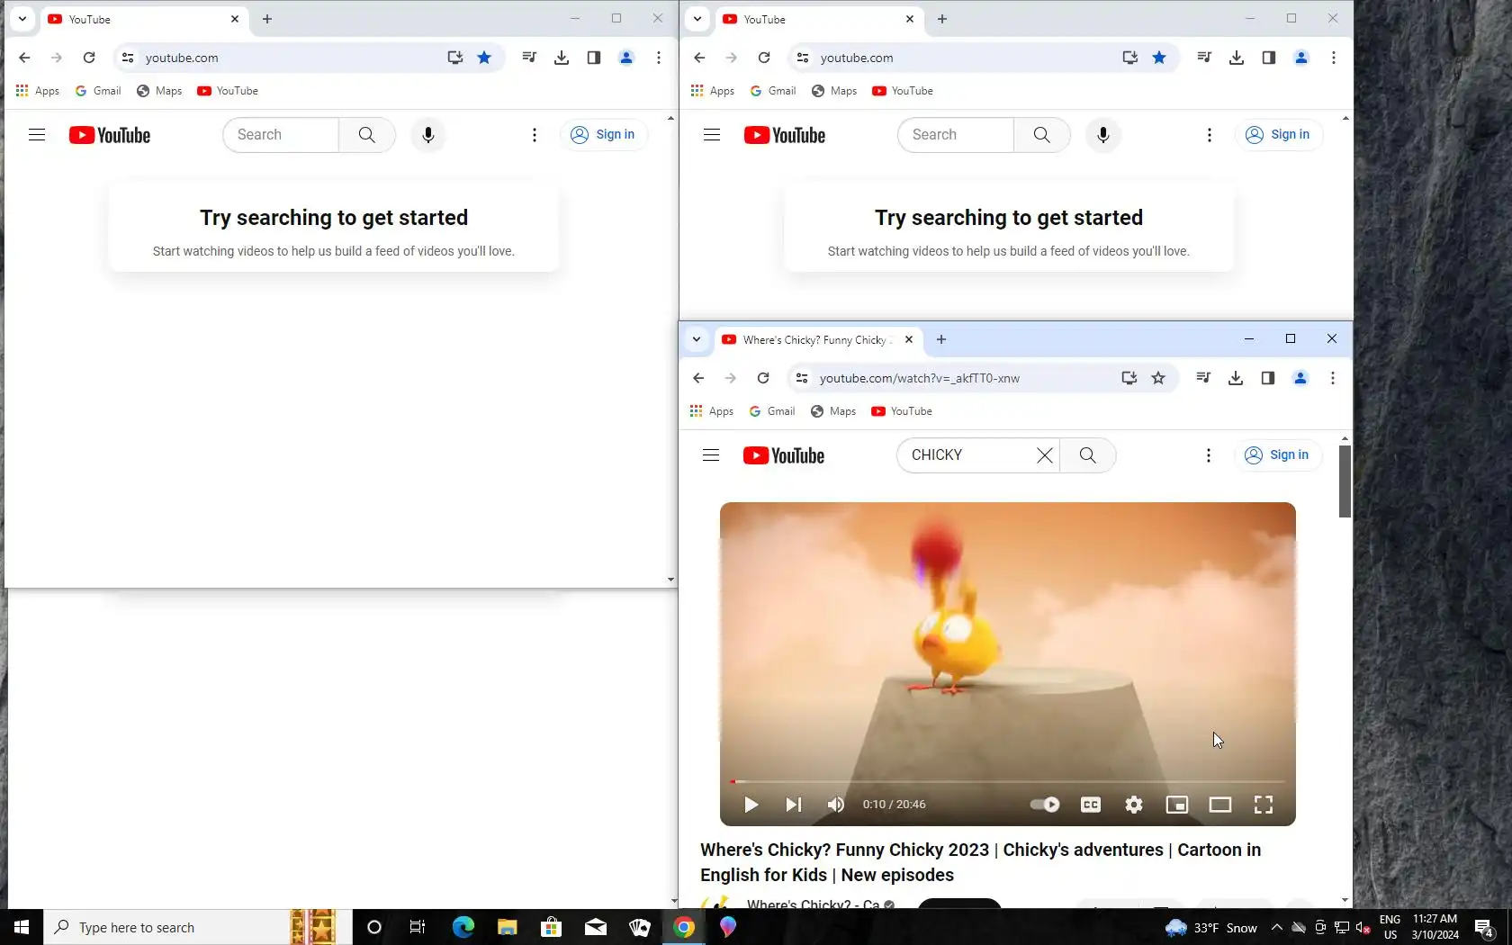1512x945 pixels.
Task: Toggle side panel in Chicky window
Action: (x=1268, y=378)
